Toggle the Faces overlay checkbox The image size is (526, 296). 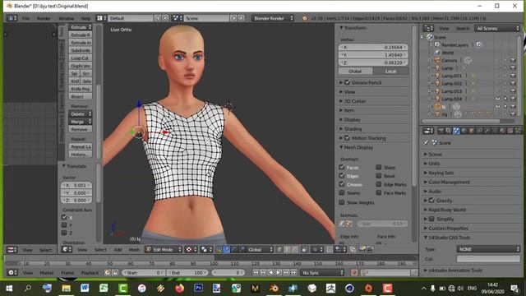tap(342, 167)
